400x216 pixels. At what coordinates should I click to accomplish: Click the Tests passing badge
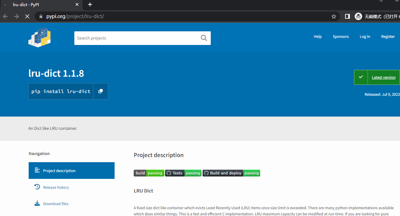[183, 173]
